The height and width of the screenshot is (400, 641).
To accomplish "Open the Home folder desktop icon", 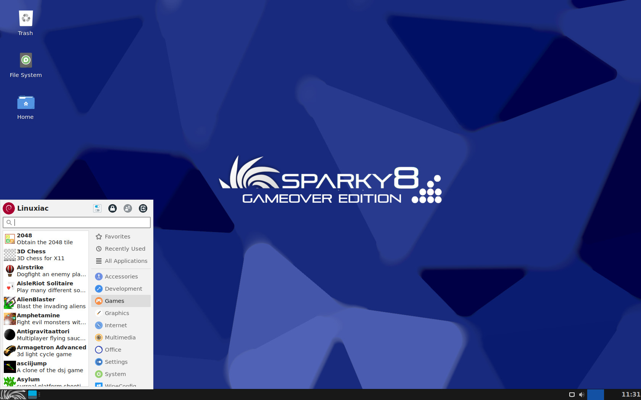I will (x=26, y=107).
